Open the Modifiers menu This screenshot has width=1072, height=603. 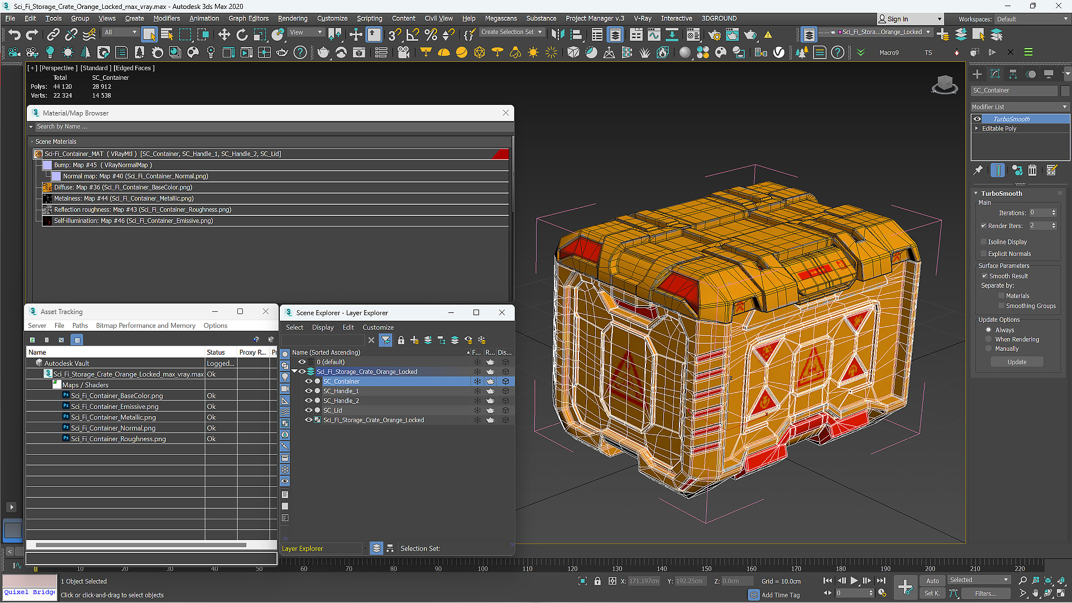point(166,18)
